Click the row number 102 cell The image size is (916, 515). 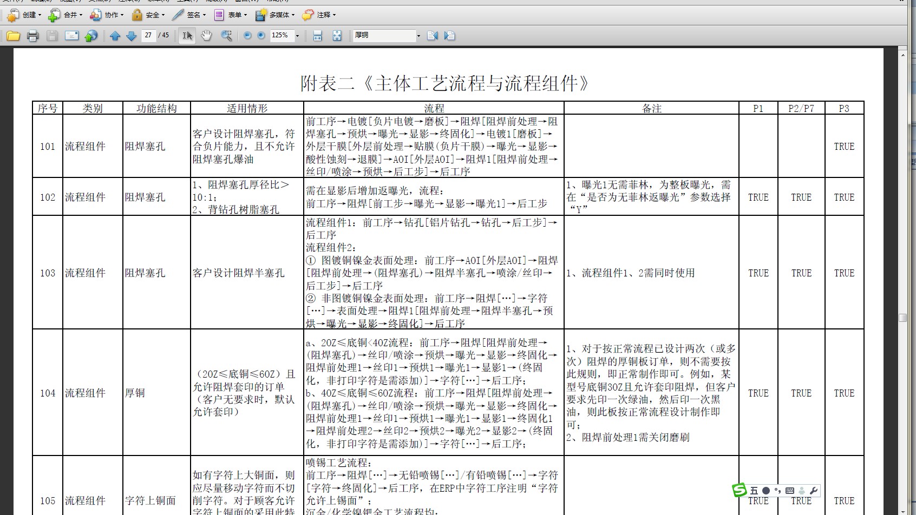48,197
